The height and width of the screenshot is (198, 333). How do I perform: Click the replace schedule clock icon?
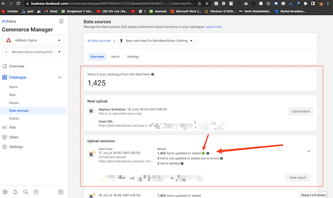pos(91,111)
